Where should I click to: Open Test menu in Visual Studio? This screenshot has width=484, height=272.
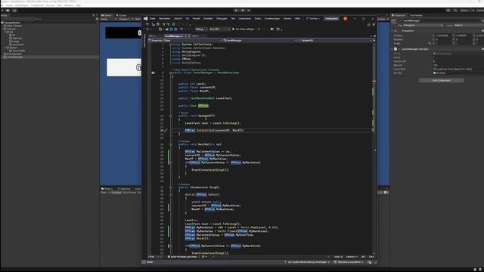pyautogui.click(x=233, y=18)
